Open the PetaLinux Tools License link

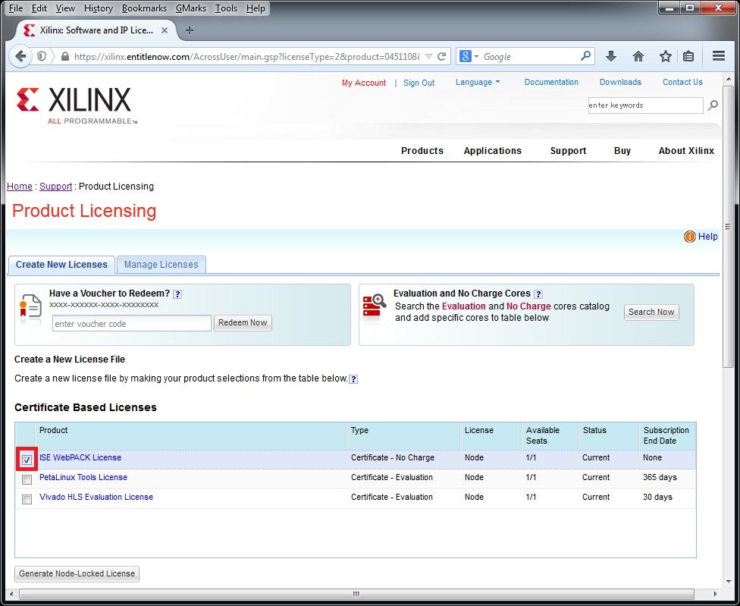[83, 478]
